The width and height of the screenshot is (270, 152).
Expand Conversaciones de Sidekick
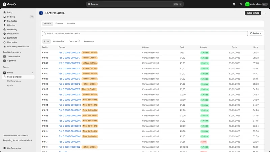coord(16,136)
